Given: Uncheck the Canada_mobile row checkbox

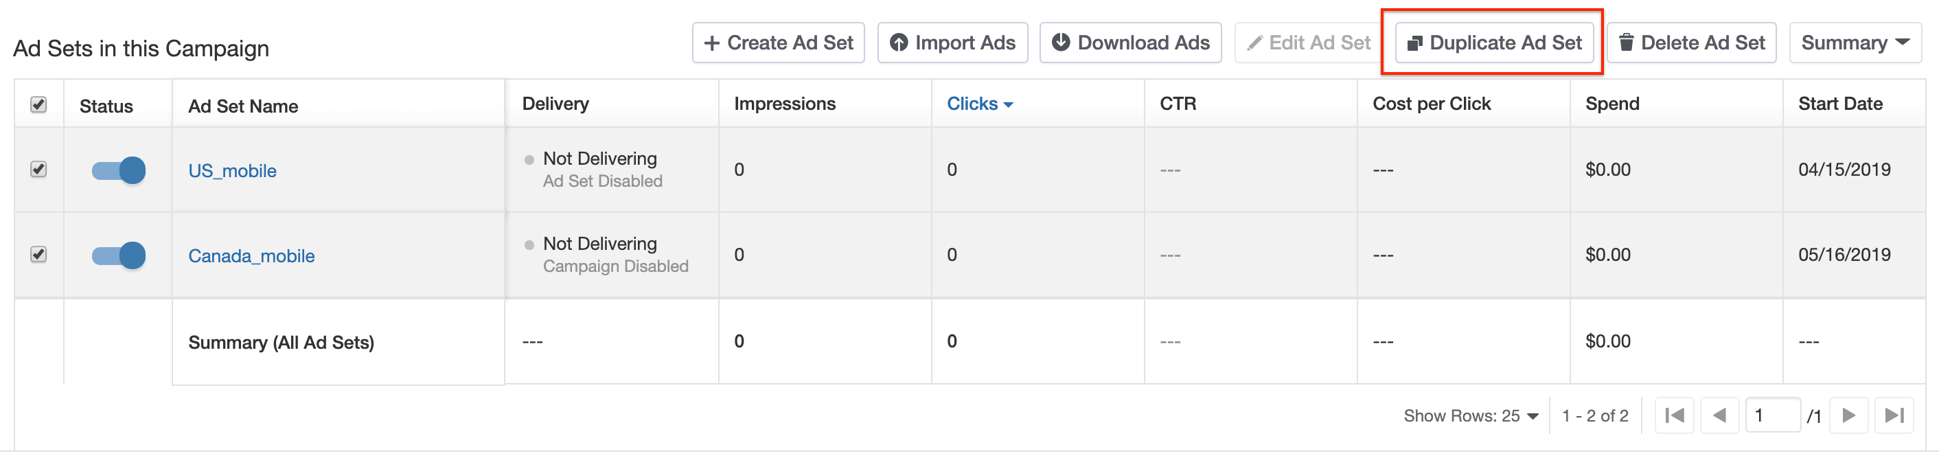Looking at the screenshot, I should coord(38,255).
